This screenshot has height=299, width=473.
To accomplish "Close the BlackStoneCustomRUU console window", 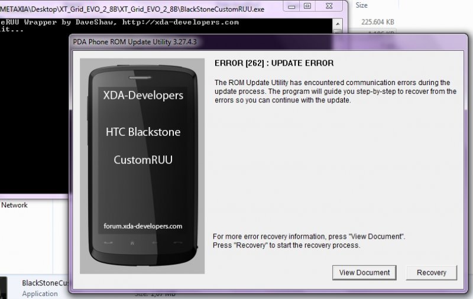I will (329, 6).
